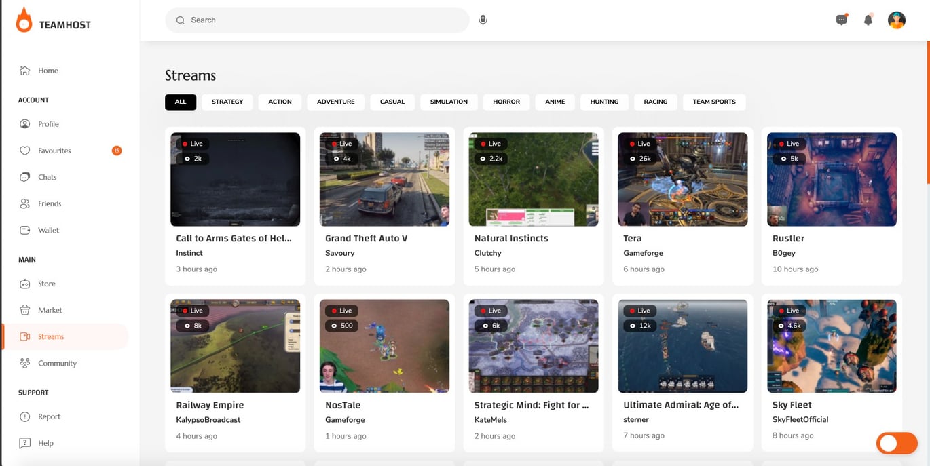
Task: Select the STRATEGY category filter
Action: (227, 102)
